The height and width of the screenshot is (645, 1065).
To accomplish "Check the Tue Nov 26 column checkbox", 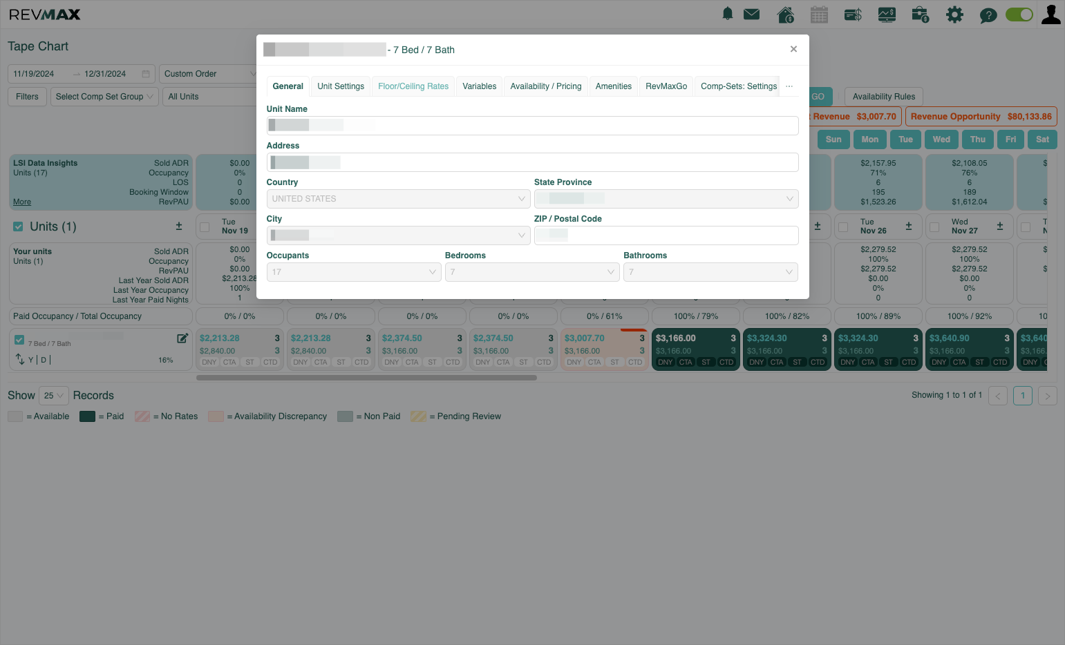I will coord(843,227).
